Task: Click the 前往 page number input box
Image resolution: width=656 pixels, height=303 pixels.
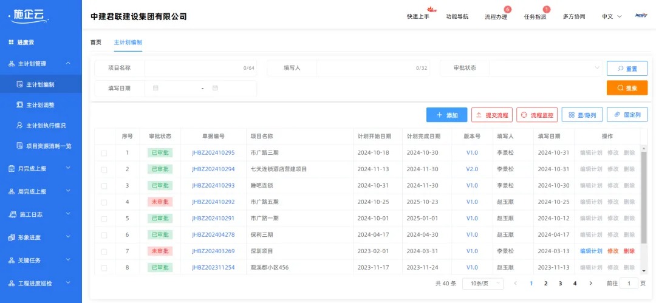Action: (629, 284)
